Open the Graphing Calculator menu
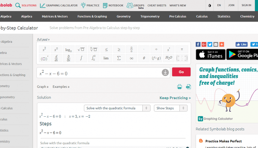Screen dimensions: 258x148 [58, 6]
